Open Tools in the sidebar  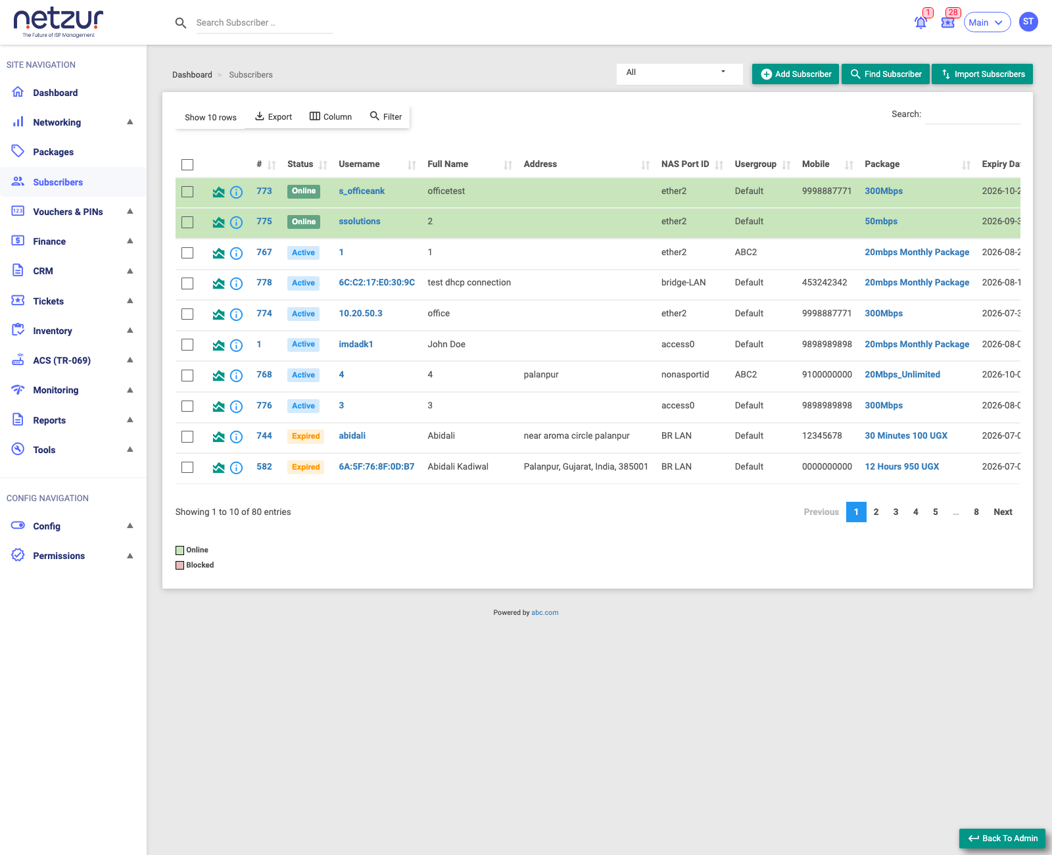pos(73,450)
